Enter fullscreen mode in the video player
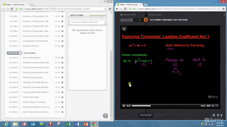Image resolution: width=227 pixels, height=127 pixels. tap(217, 106)
